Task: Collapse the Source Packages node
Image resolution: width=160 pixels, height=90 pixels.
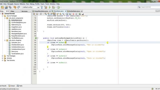Action: (2, 16)
